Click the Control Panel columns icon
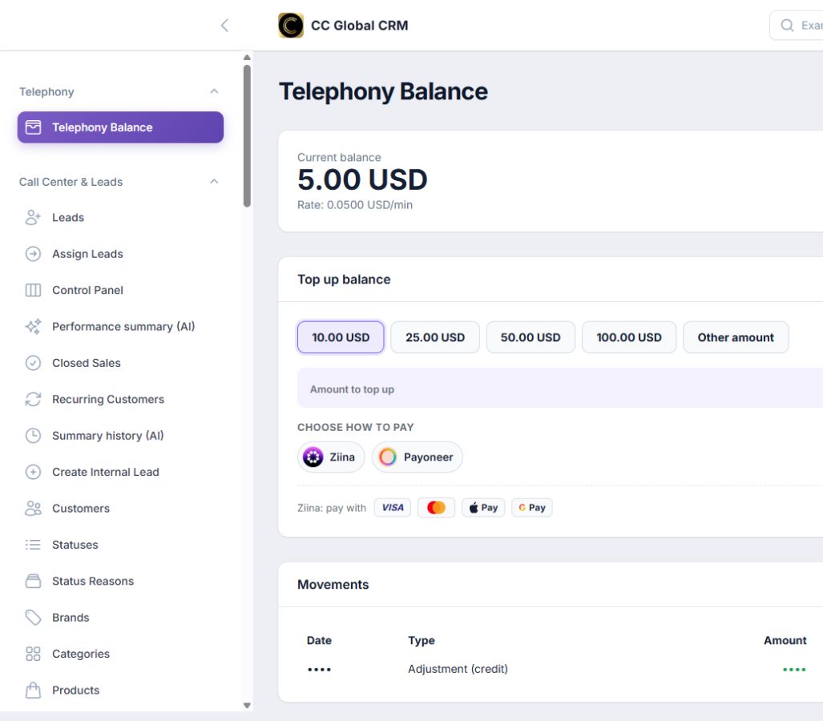Screen dimensions: 823x721 (x=33, y=290)
